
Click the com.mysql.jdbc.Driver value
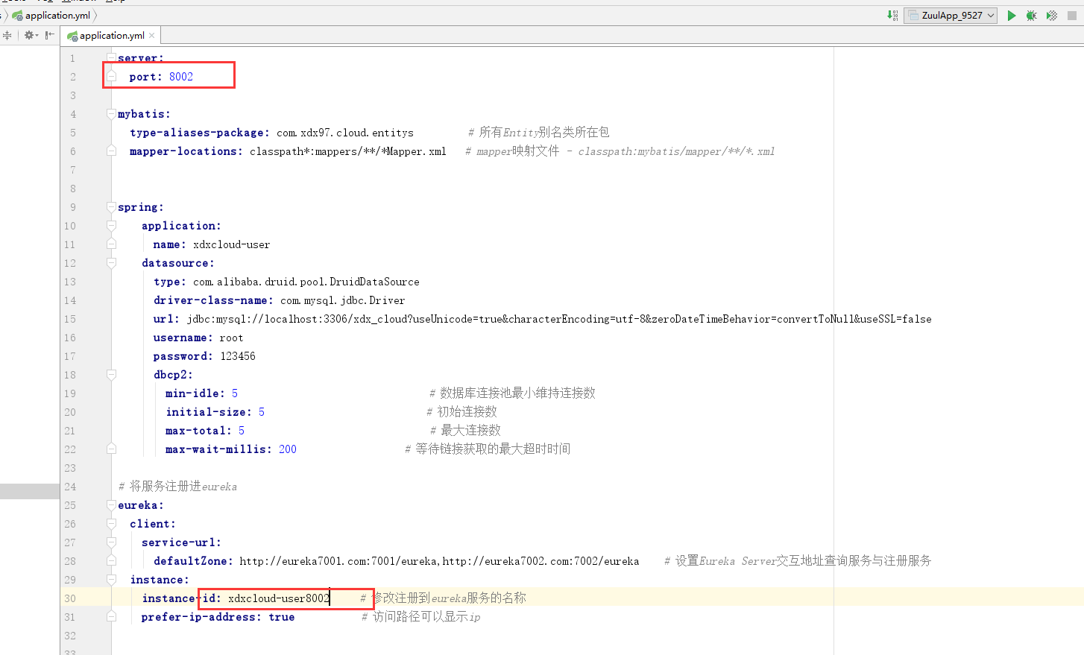pyautogui.click(x=343, y=300)
